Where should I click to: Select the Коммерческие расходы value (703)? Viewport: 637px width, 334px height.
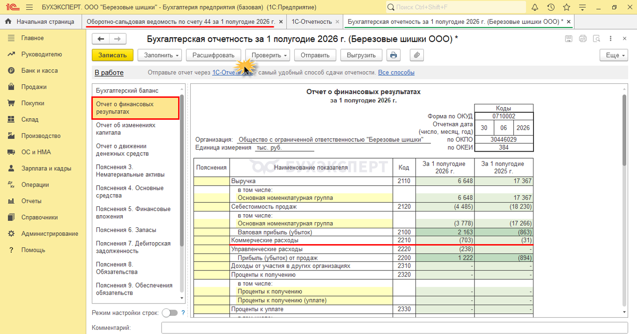click(x=445, y=240)
